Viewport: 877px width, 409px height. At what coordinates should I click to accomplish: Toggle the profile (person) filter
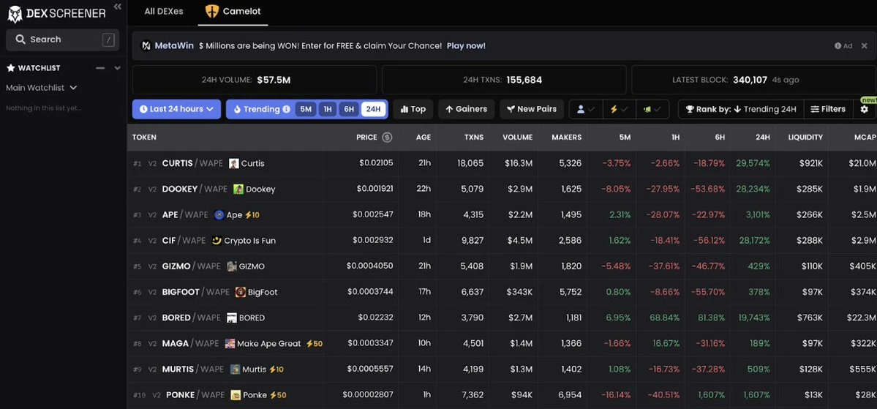pos(586,109)
